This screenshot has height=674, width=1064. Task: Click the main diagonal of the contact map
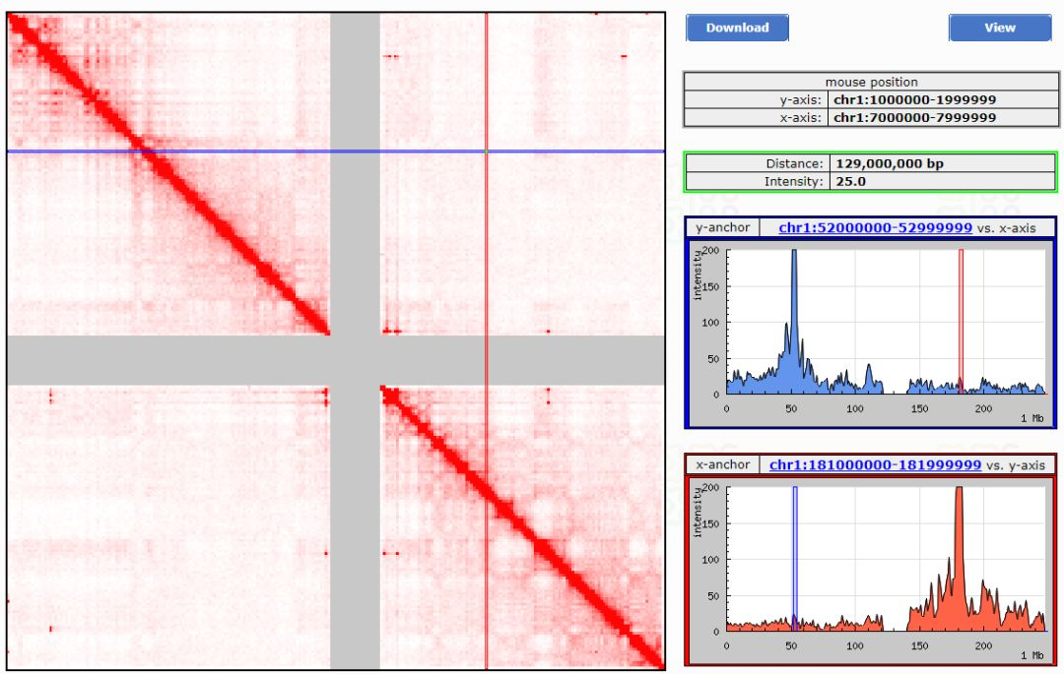point(246,246)
